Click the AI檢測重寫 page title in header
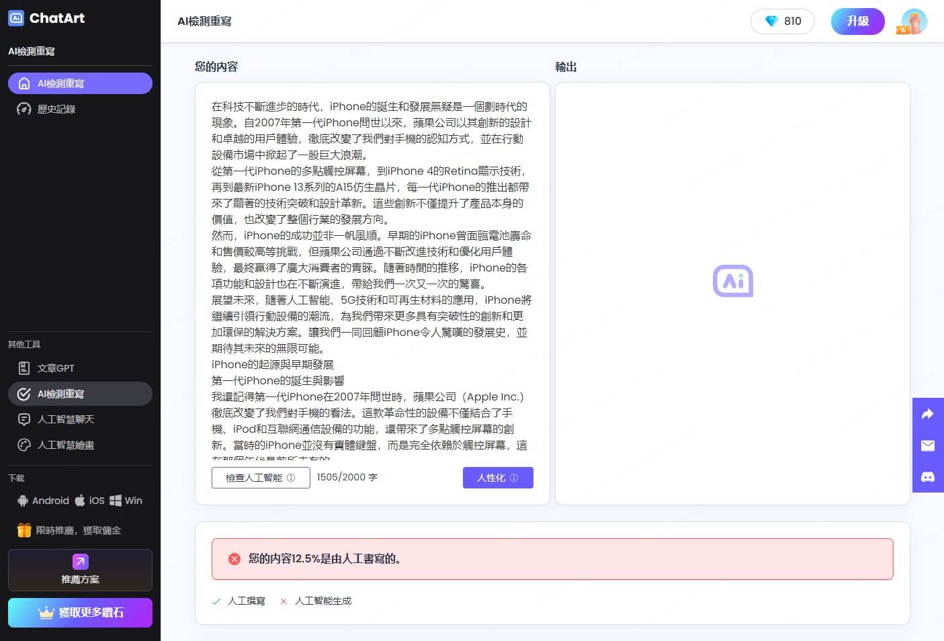Image resolution: width=944 pixels, height=641 pixels. pos(204,22)
